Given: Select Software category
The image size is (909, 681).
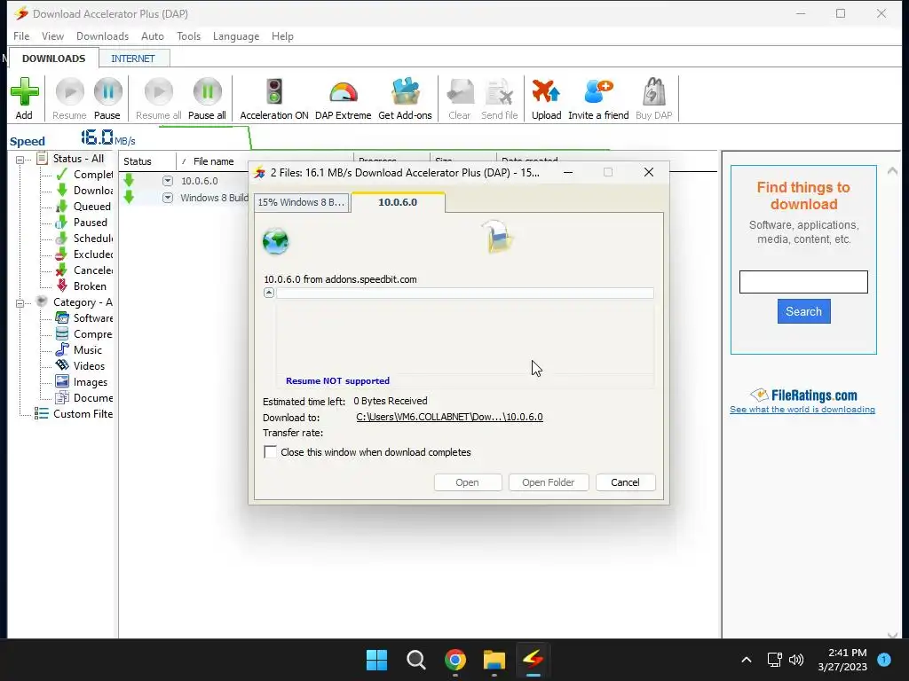Looking at the screenshot, I should (84, 318).
